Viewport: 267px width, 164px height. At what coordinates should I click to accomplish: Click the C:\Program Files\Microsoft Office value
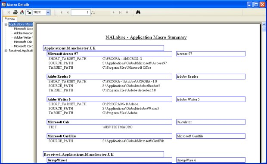coord(127,67)
